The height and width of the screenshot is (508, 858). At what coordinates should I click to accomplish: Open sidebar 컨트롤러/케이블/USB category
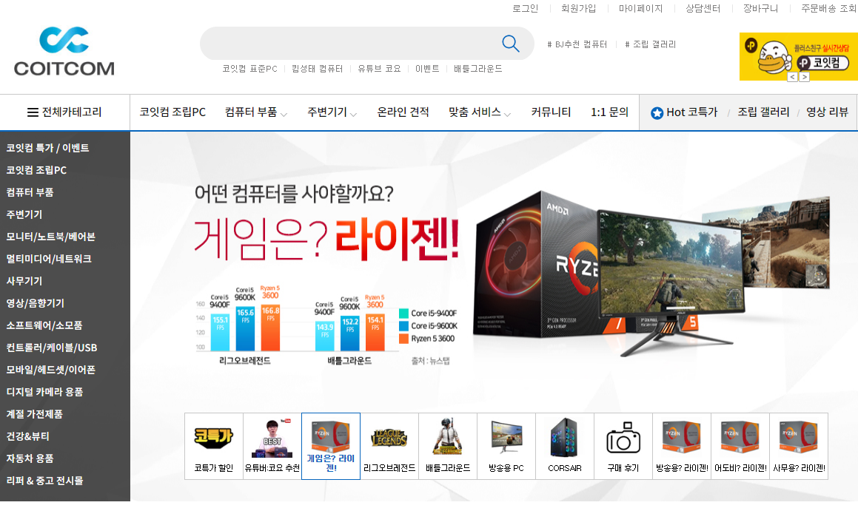click(51, 348)
